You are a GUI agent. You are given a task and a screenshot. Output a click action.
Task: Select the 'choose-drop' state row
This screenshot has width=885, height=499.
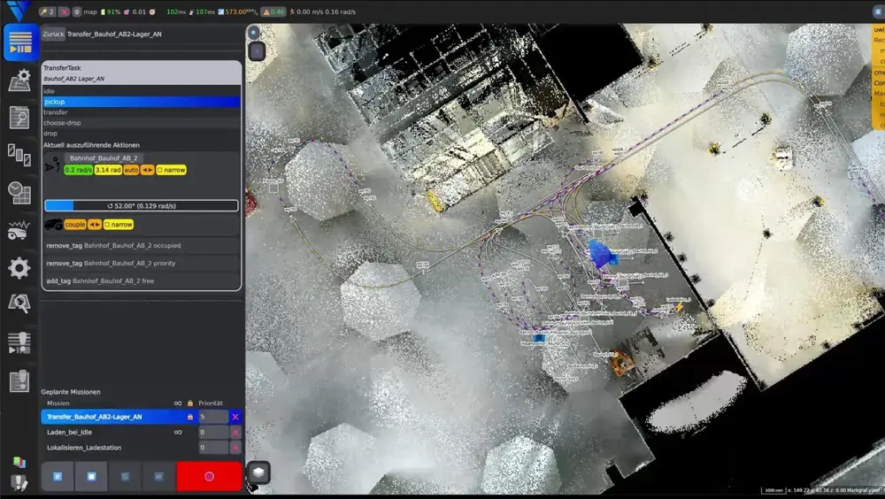[142, 122]
